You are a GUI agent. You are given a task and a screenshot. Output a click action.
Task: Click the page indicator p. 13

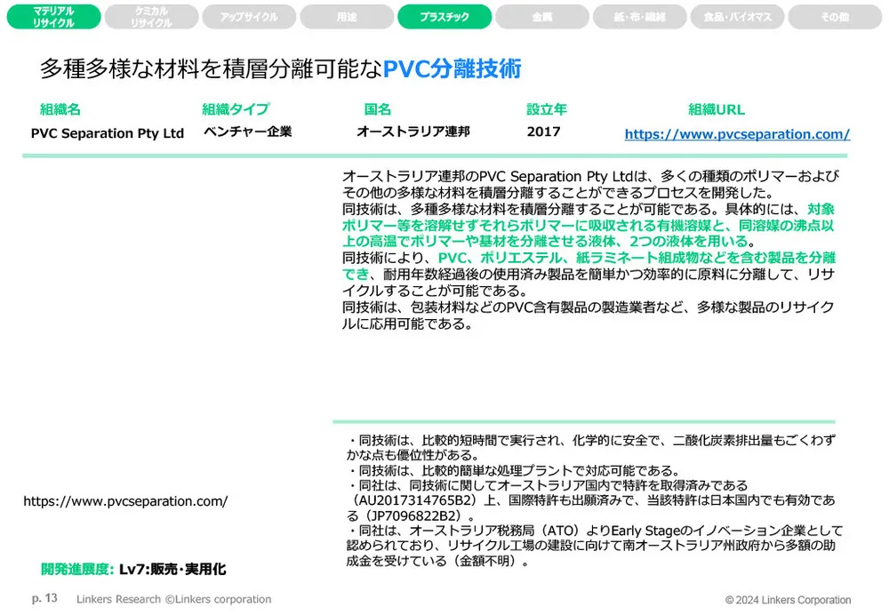click(44, 599)
